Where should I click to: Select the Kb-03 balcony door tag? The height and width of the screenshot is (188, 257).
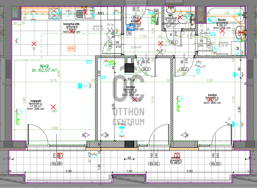pos(215,164)
